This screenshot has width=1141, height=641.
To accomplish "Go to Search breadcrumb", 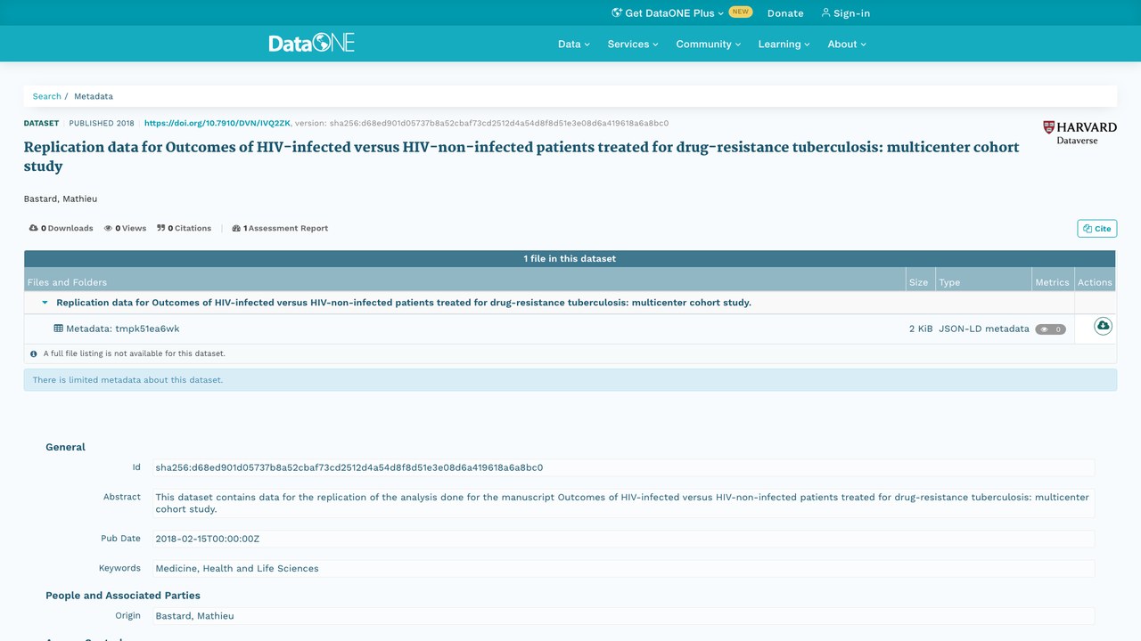I will coord(47,96).
